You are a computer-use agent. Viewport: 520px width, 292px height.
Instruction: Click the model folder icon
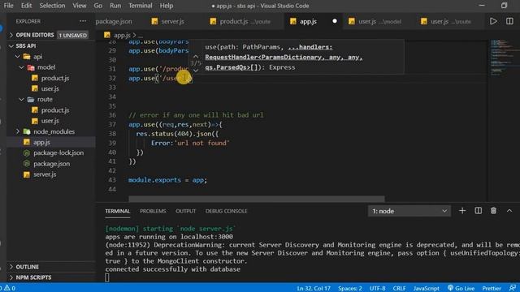coord(31,67)
